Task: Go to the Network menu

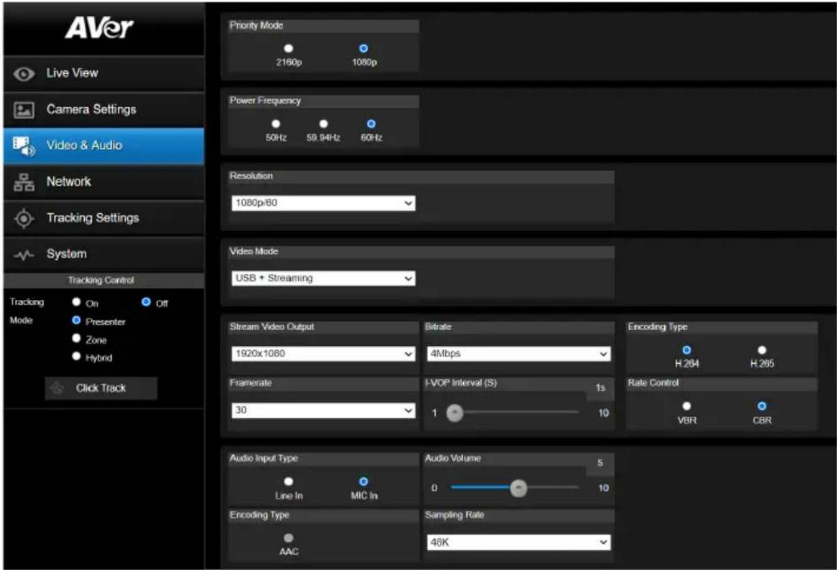Action: coord(103,182)
